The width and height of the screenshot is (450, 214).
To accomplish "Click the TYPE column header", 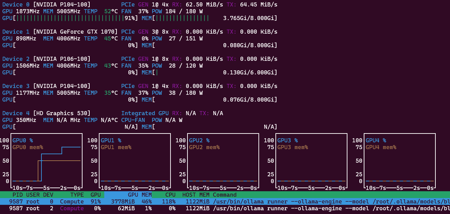I will pos(77,195).
